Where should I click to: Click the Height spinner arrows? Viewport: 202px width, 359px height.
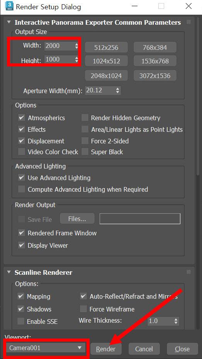click(x=76, y=60)
